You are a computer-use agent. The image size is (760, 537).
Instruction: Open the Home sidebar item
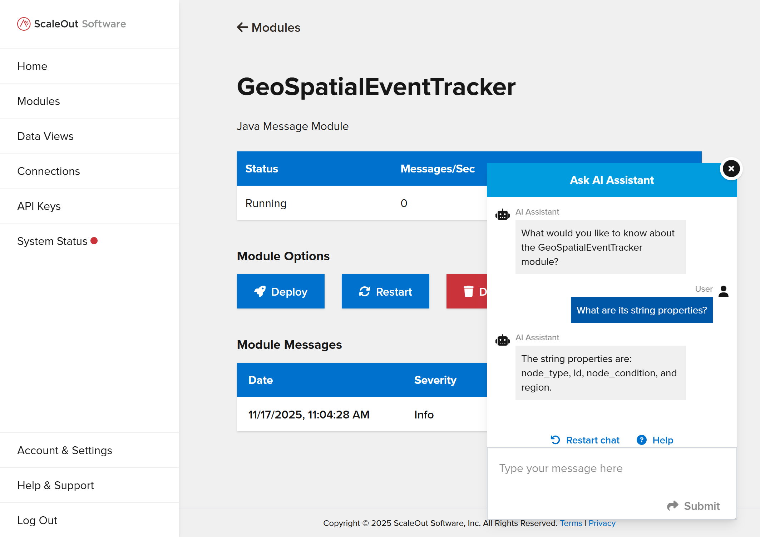32,66
